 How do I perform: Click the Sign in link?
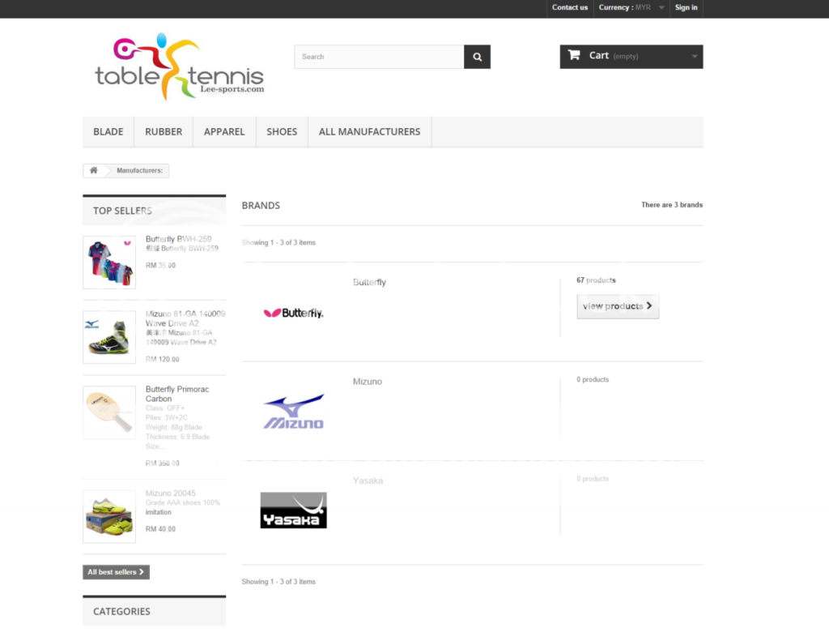tap(686, 8)
